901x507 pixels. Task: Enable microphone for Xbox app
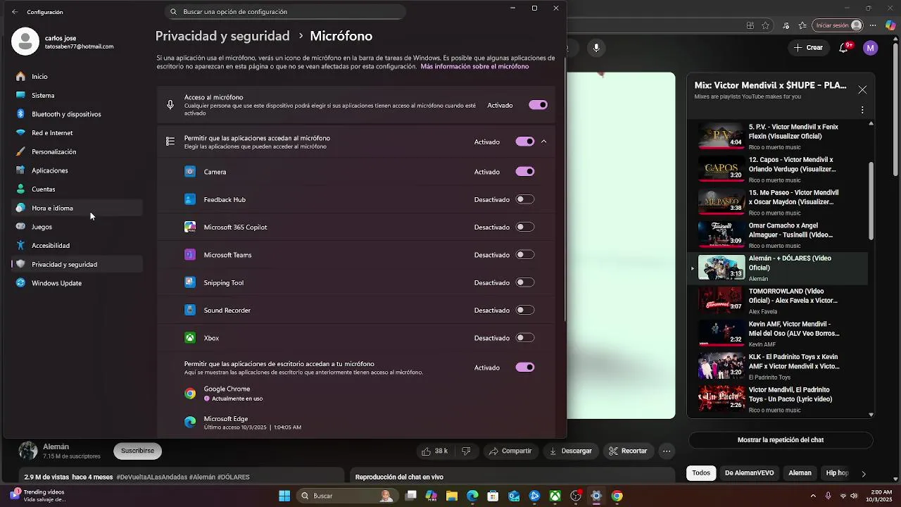(525, 338)
